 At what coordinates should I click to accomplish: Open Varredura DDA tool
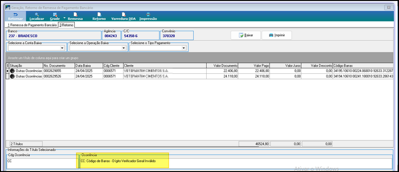[x=123, y=16]
